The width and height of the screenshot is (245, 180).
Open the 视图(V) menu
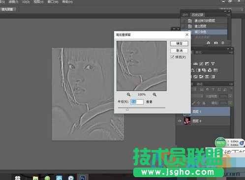pyautogui.click(x=38, y=2)
